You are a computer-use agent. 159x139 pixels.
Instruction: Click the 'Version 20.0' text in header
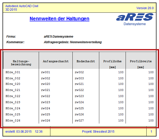pos(145,8)
